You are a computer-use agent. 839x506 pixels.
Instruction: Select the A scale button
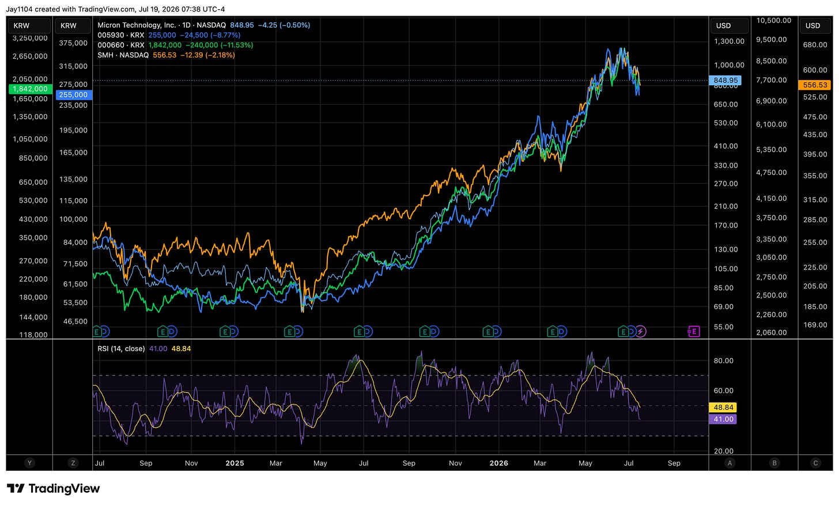pos(730,463)
